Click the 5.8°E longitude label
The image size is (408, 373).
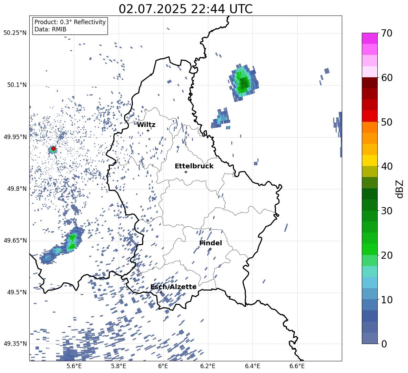click(x=119, y=366)
